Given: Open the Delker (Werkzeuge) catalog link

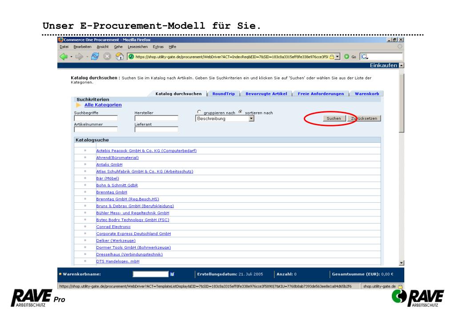Looking at the screenshot, I should (x=116, y=241).
